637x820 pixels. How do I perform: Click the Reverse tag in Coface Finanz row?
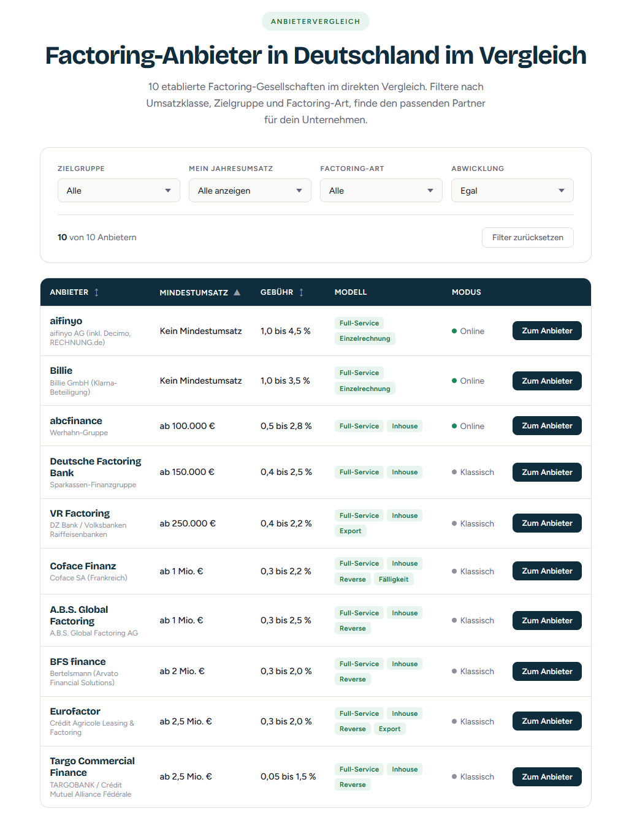(353, 579)
